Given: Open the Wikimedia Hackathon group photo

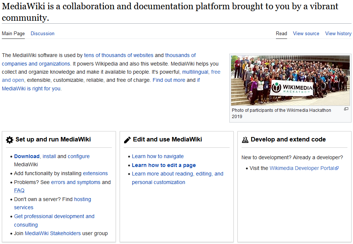Looking at the screenshot, I should point(290,80).
